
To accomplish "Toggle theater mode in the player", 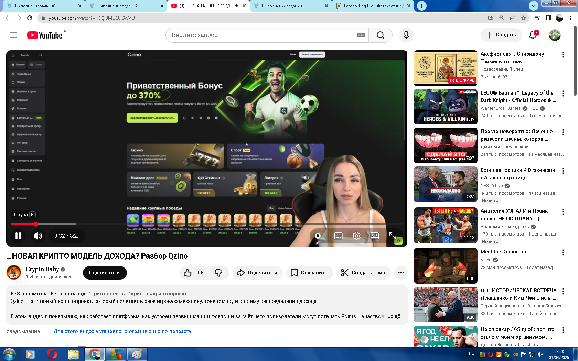I will coord(375,236).
